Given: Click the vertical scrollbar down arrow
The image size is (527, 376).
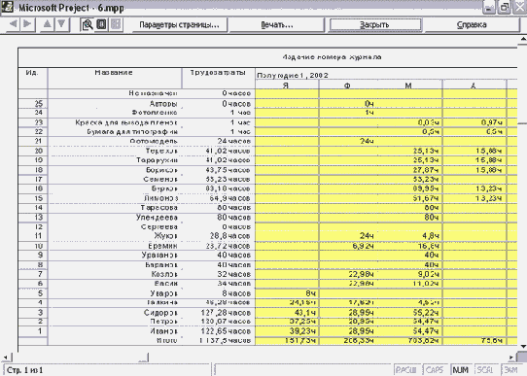Looking at the screenshot, I should click(523, 346).
